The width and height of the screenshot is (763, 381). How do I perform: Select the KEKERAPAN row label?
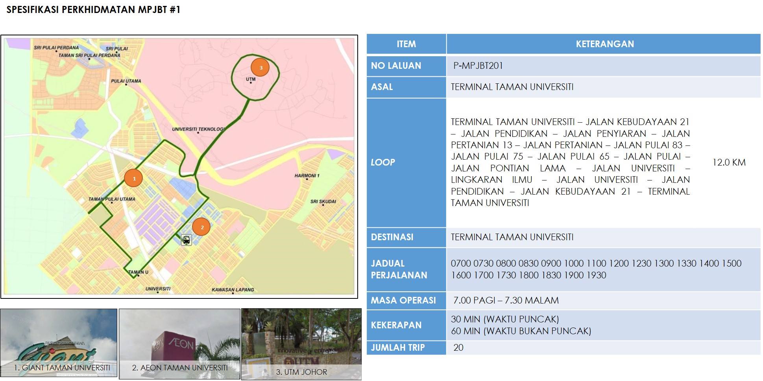[396, 325]
